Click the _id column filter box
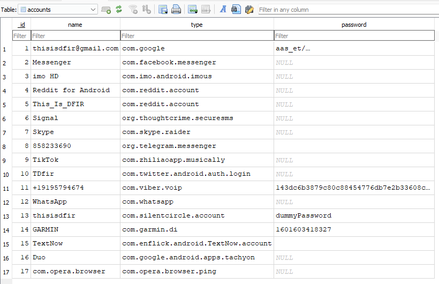The image size is (439, 284). pyautogui.click(x=21, y=36)
